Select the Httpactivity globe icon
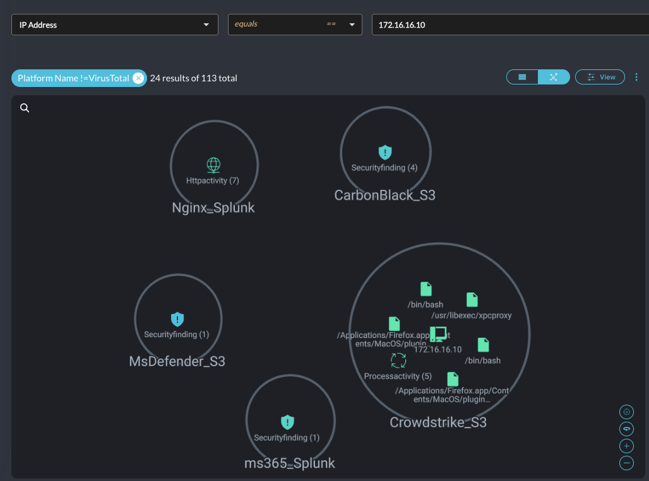649x481 pixels. click(x=213, y=165)
